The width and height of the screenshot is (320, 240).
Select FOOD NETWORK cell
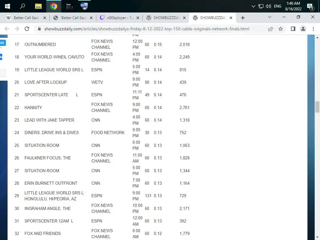point(108,132)
